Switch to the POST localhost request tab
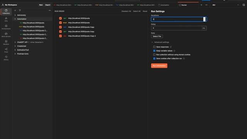The image size is (247, 139). point(104,5)
